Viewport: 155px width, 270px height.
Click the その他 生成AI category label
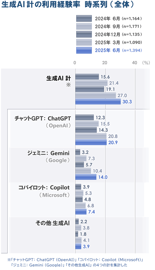coord(53,223)
